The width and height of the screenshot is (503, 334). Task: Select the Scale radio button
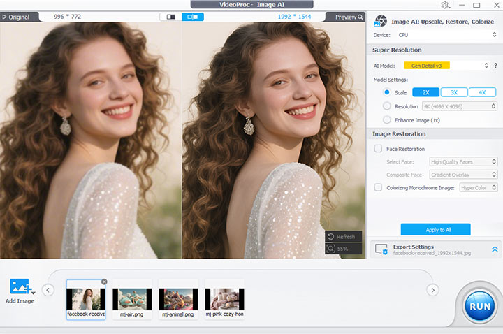point(387,92)
